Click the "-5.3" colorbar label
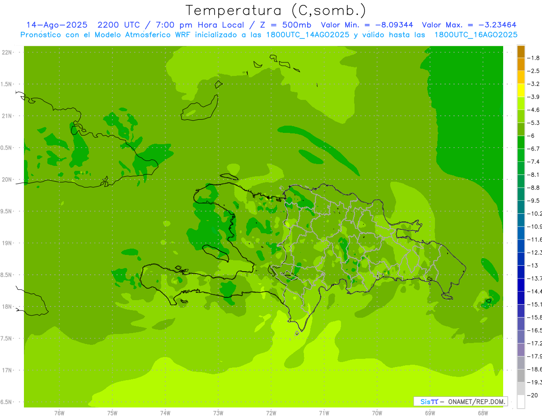 click(533, 122)
